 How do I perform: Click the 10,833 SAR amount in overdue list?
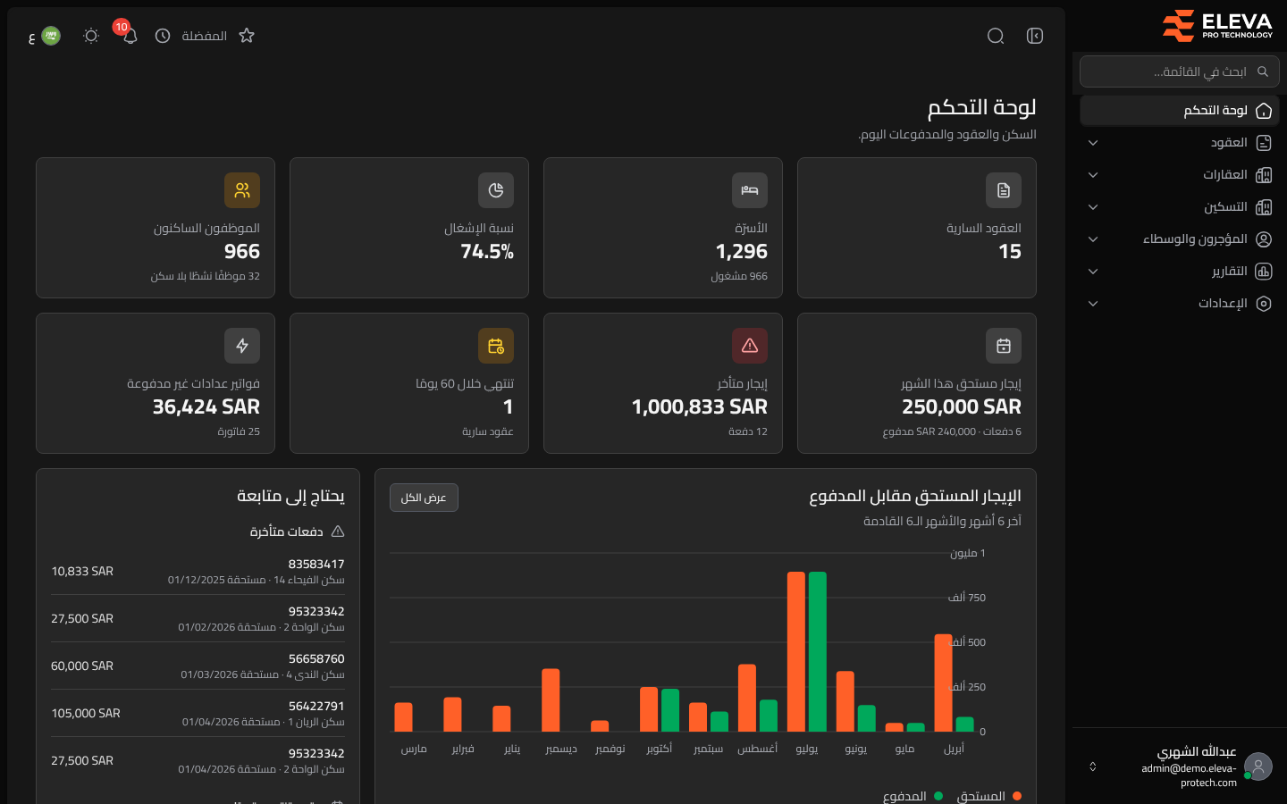pyautogui.click(x=82, y=571)
